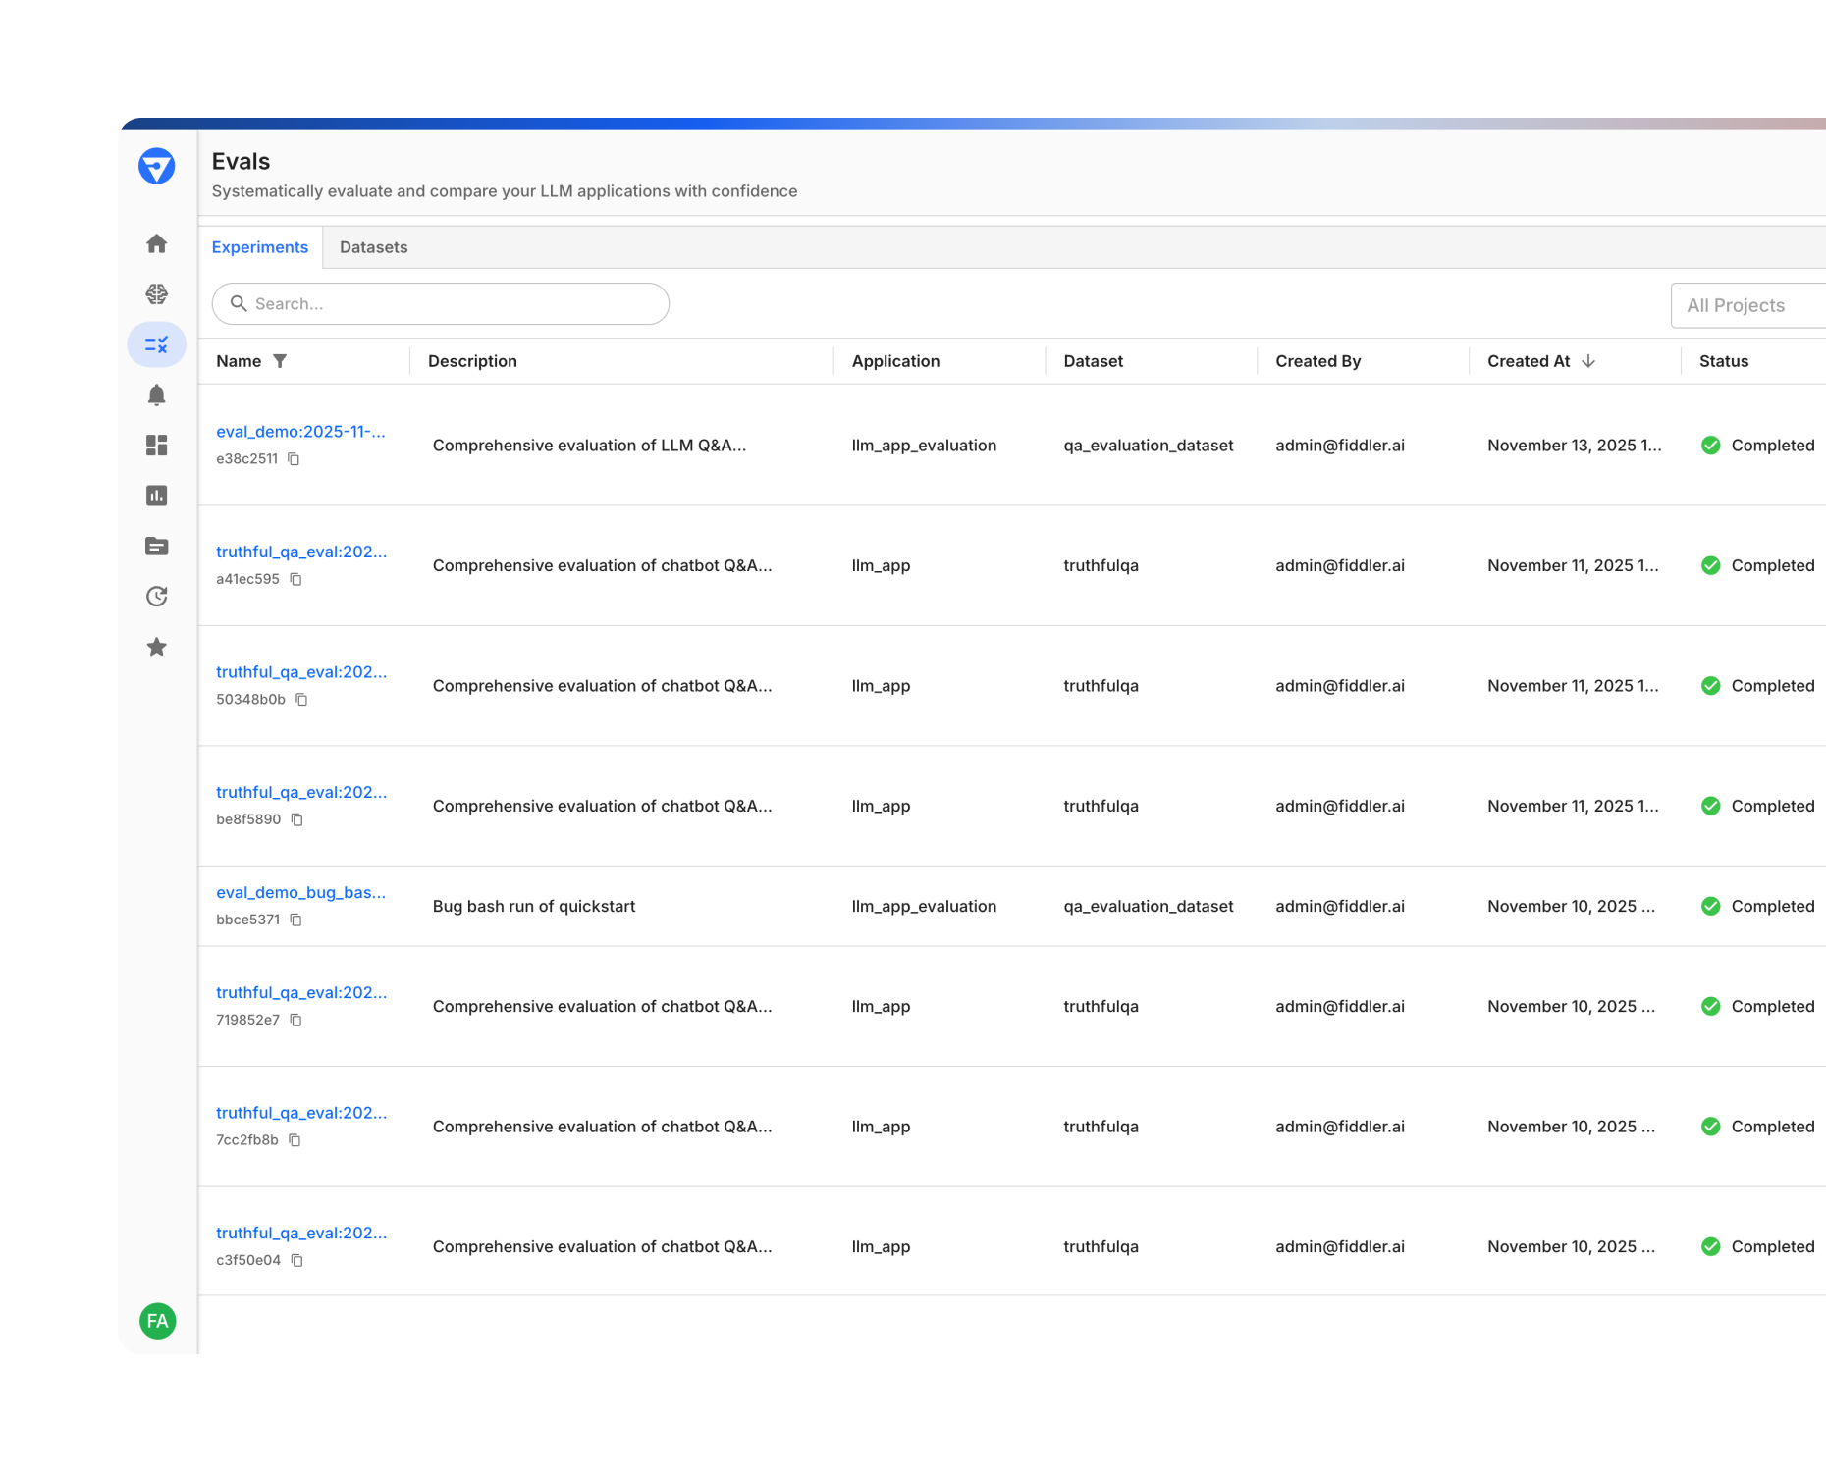Click llm_app in 719852e7 row
The width and height of the screenshot is (1826, 1472).
tap(881, 1007)
